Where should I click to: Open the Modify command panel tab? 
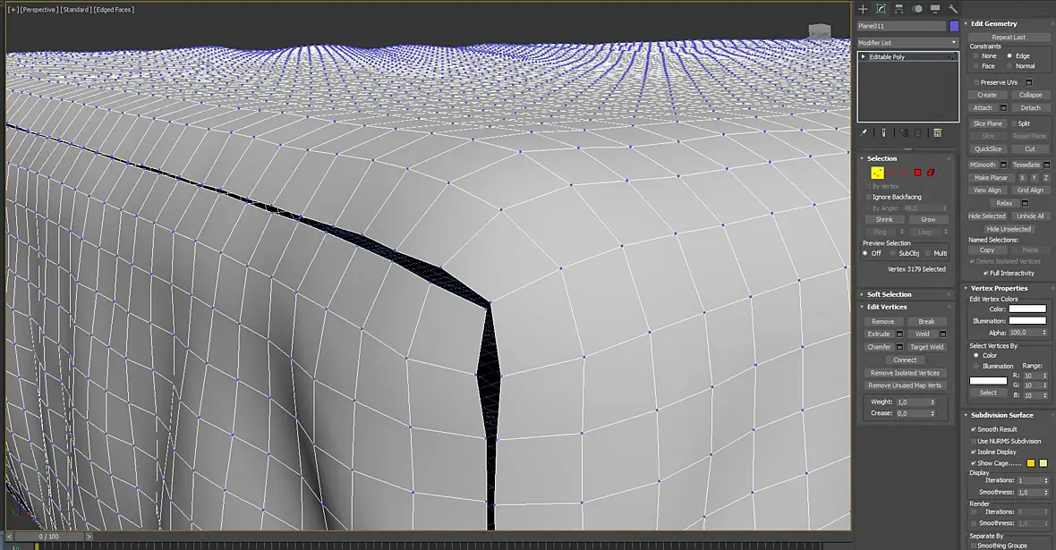881,9
